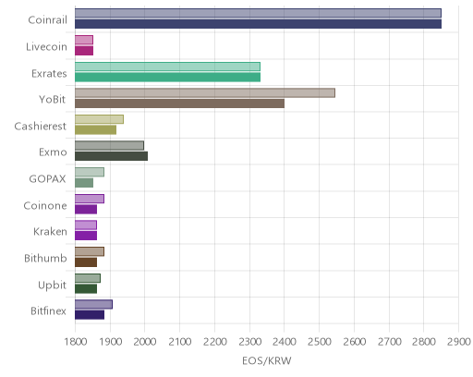This screenshot has width=473, height=377.
Task: Select the light Bitfinex bar
Action: tap(93, 305)
